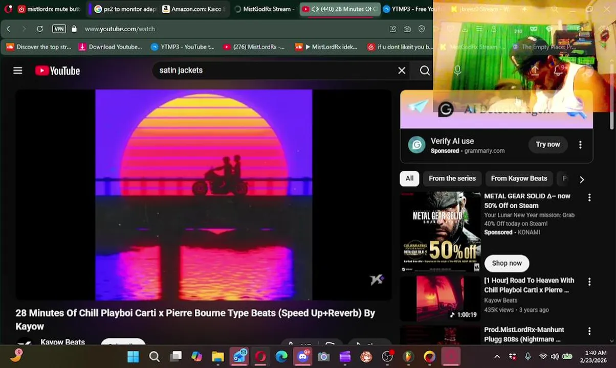Open the volume speaker tray icon
Viewport: 616px width, 368px height.
[555, 356]
